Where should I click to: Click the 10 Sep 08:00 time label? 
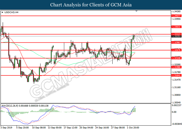pyautogui.click(x=39, y=128)
